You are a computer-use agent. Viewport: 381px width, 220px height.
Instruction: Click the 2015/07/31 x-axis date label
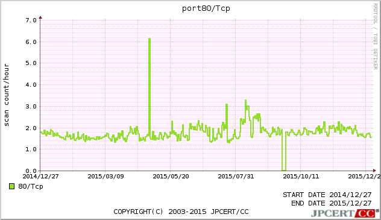236,176
